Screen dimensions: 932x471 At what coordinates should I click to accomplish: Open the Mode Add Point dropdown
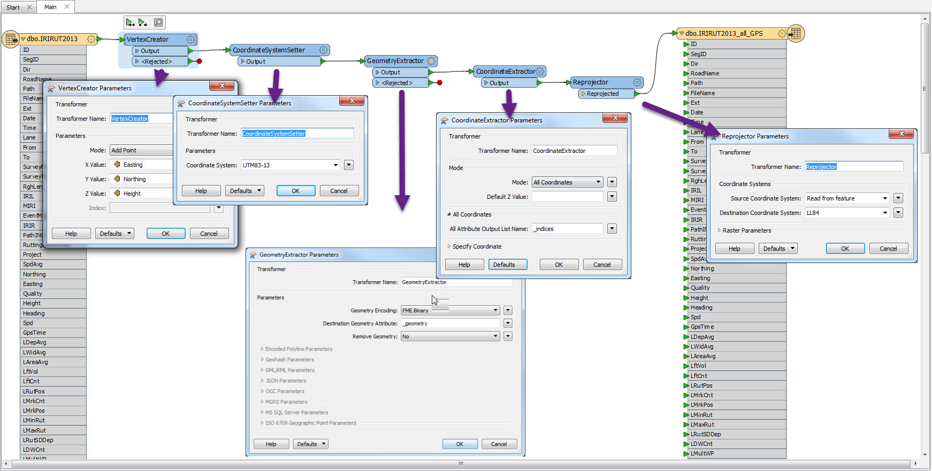(141, 150)
